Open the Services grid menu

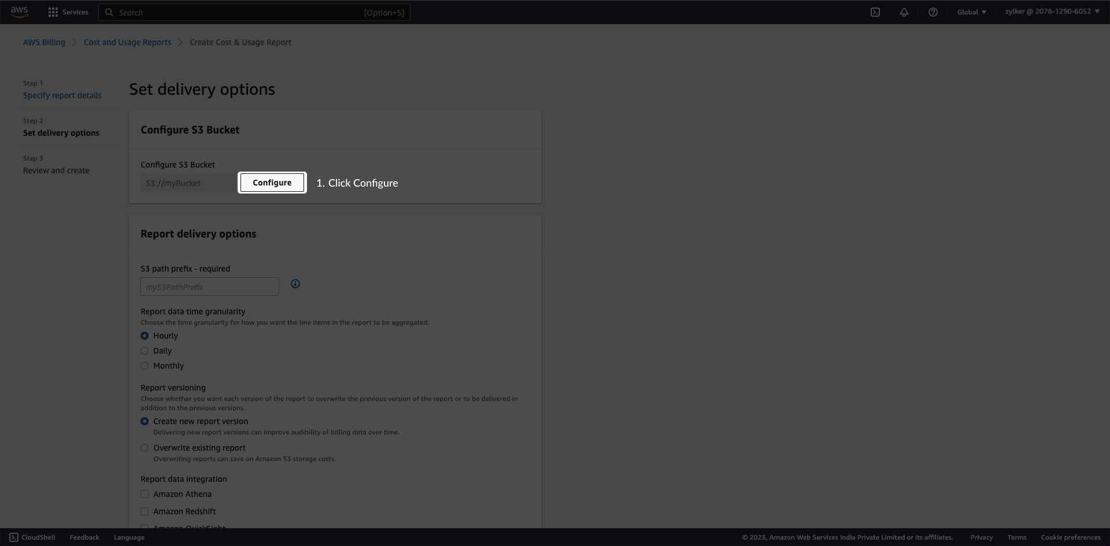click(53, 12)
